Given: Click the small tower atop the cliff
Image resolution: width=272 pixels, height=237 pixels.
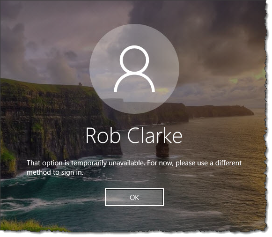Looking at the screenshot, I should 80,84.
